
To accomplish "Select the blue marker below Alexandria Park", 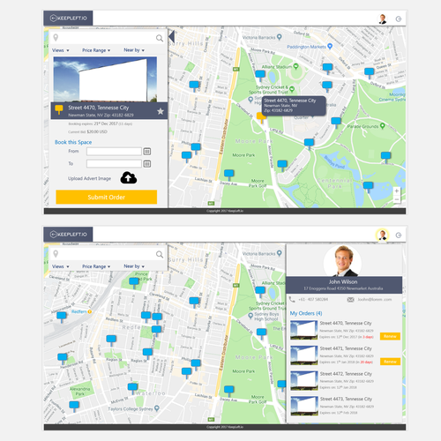I will pos(74,407).
